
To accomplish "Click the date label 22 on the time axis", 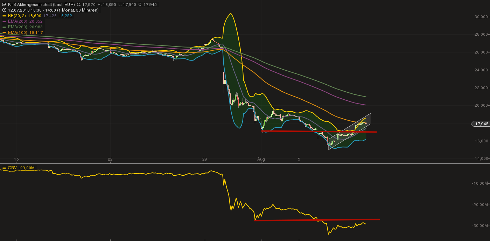I will click(x=110, y=159).
